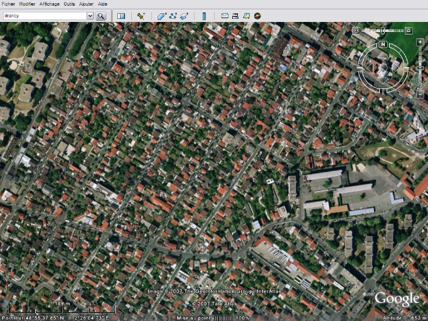Screen dimensions: 428x321
Task: Add a placemark with the pushpin tool
Action: pyautogui.click(x=141, y=16)
